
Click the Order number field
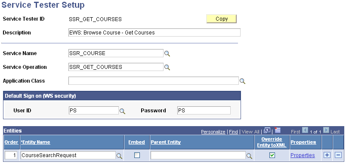point(11,155)
